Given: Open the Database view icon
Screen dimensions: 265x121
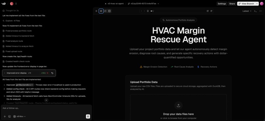Looking at the screenshot, I should [x=109, y=11].
